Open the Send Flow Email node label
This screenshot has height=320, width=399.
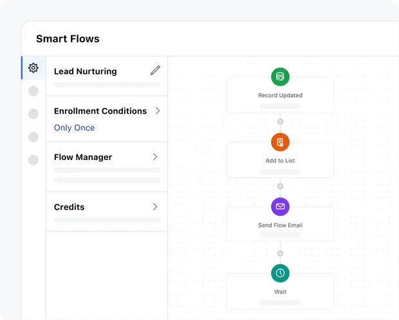[280, 225]
